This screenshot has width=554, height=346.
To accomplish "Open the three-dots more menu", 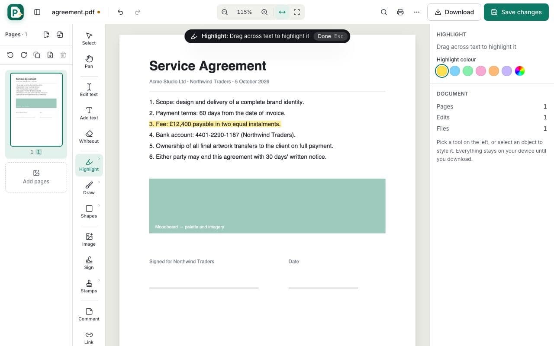I will coord(416,12).
